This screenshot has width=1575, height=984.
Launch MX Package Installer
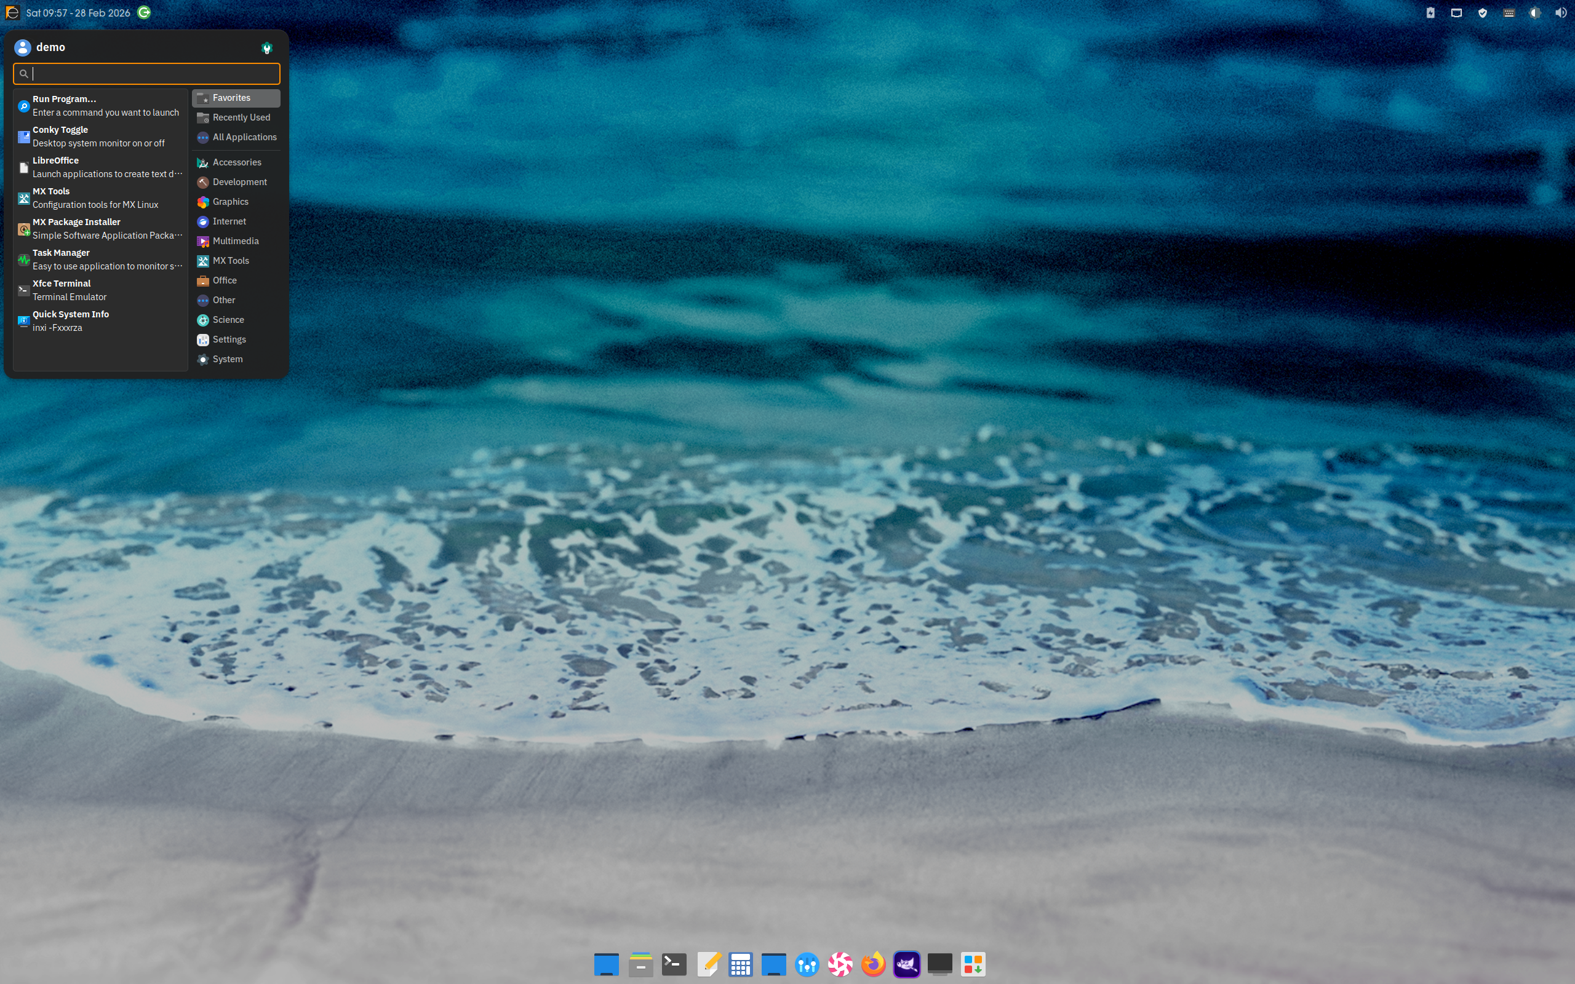(100, 228)
